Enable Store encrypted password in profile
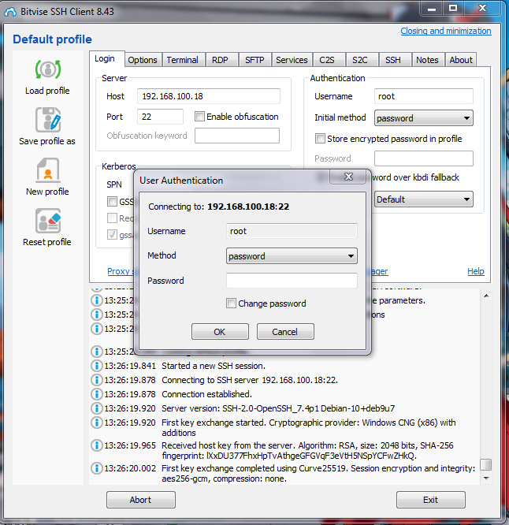The height and width of the screenshot is (525, 509). (x=320, y=139)
